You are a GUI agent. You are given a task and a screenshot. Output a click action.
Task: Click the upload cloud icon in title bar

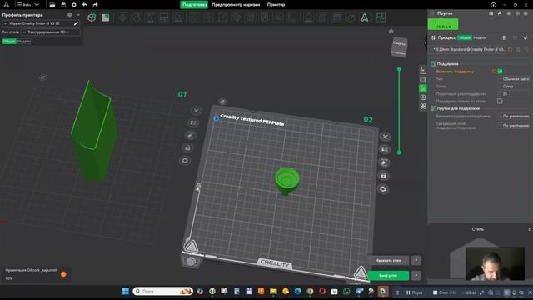click(x=493, y=5)
